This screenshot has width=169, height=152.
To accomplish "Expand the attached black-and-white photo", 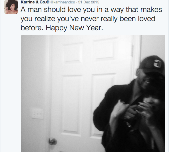I will click(93, 94).
